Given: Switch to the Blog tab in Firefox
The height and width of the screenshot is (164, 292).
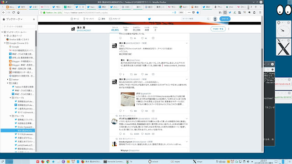Looking at the screenshot, I should tap(10, 7).
